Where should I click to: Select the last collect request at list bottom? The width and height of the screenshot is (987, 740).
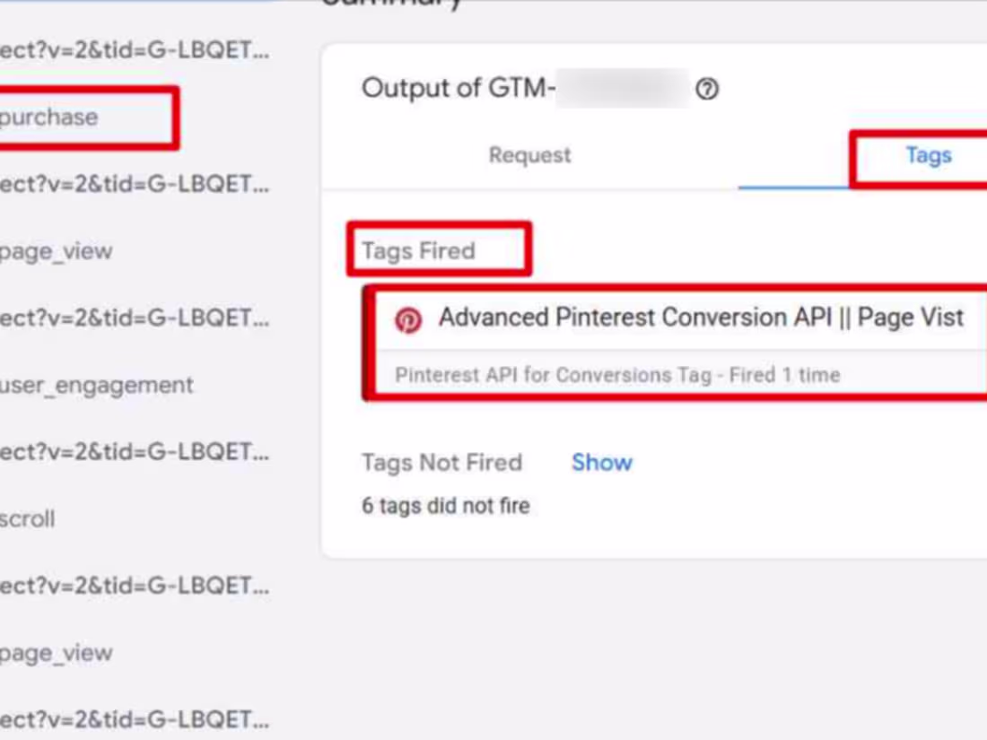coord(135,720)
